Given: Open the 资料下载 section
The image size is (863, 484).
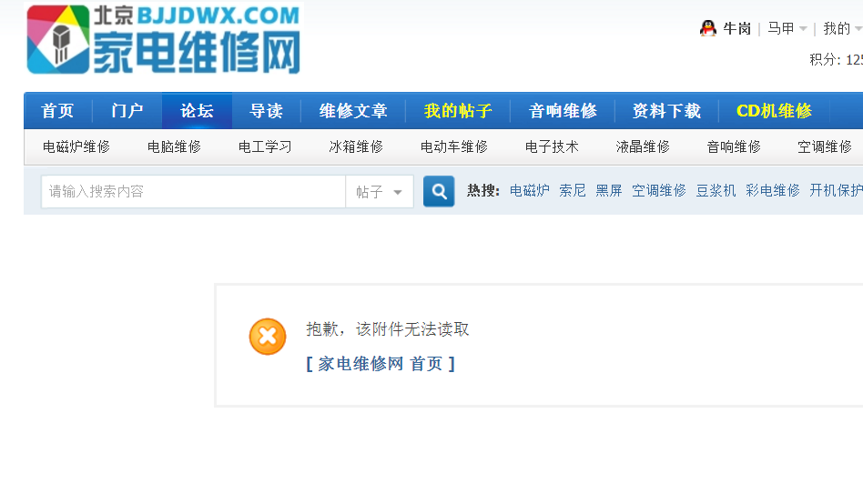Looking at the screenshot, I should click(x=666, y=111).
